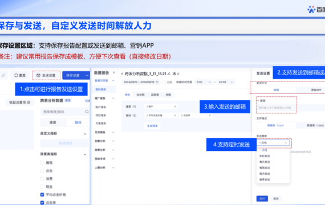Select 每月发送 from the frequency list
Screen dimensions: 325x205
265,174
